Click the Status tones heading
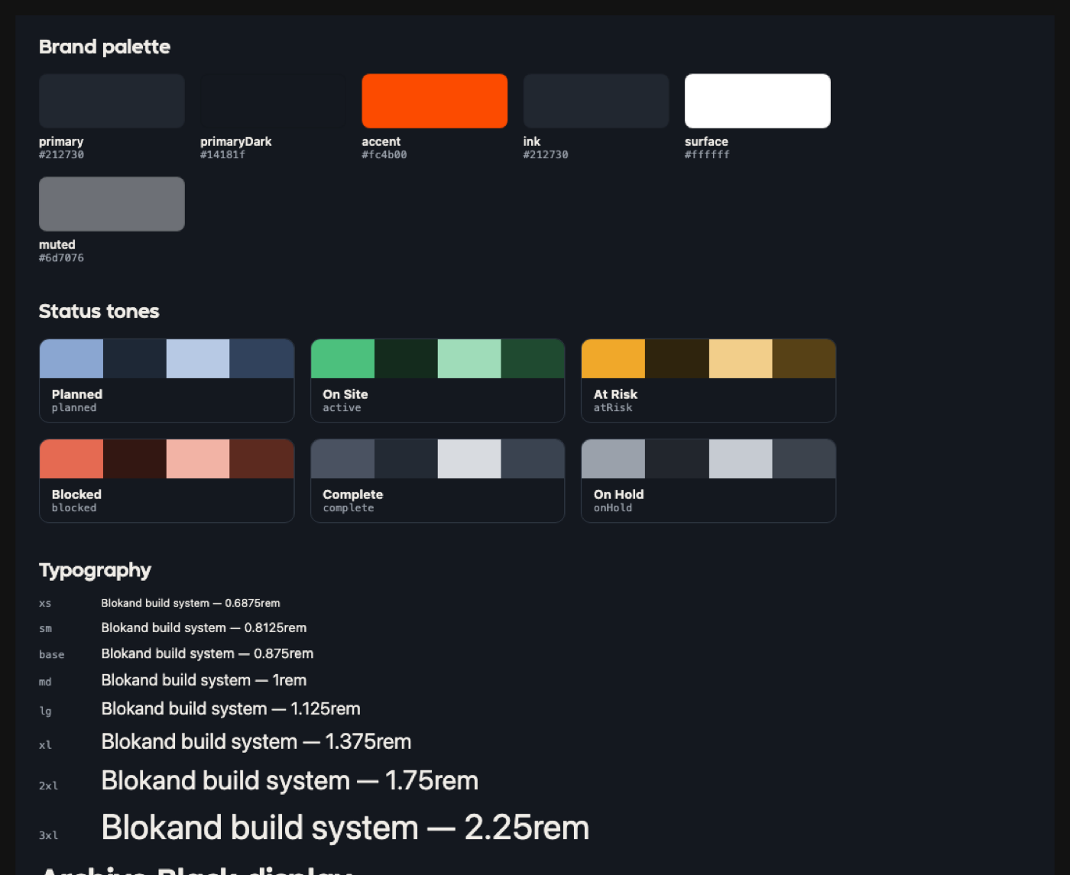Viewport: 1070px width, 875px height. [x=99, y=311]
